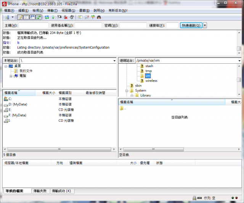The width and height of the screenshot is (244, 203).
Task: Open the quick connect history dropdown
Action: pyautogui.click(x=205, y=26)
